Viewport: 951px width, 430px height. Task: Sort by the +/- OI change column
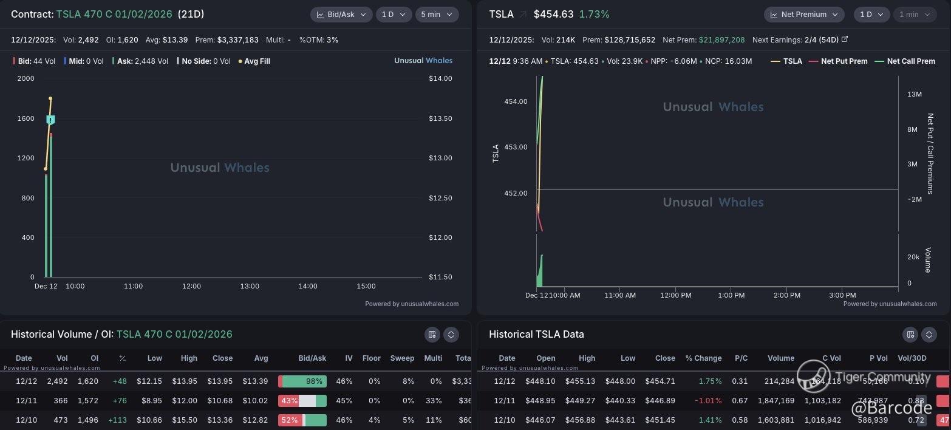tap(122, 358)
